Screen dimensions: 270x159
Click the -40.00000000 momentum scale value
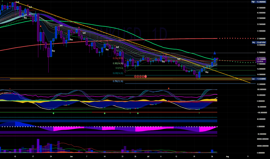[261, 134]
